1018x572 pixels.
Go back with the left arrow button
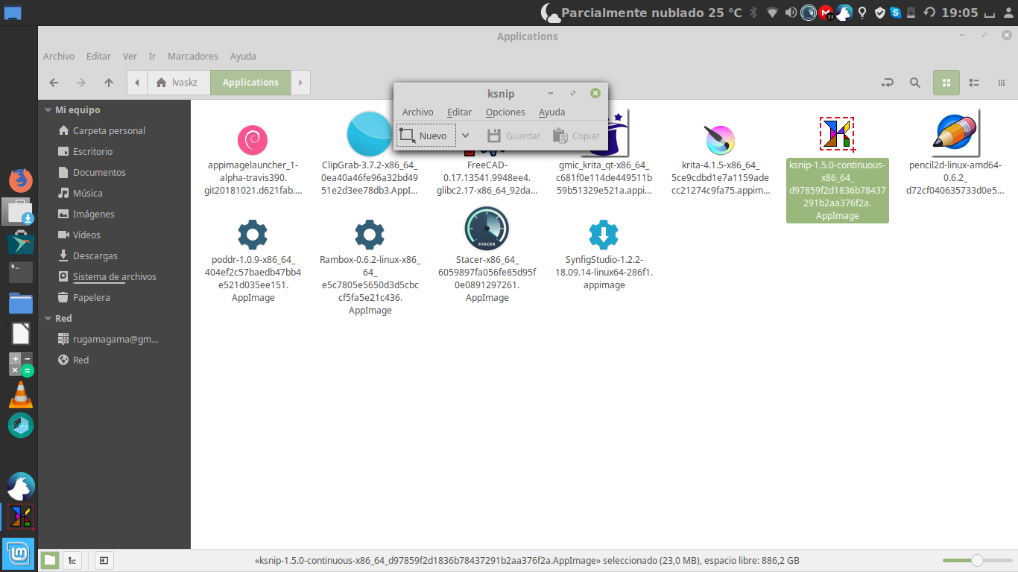pyautogui.click(x=54, y=83)
